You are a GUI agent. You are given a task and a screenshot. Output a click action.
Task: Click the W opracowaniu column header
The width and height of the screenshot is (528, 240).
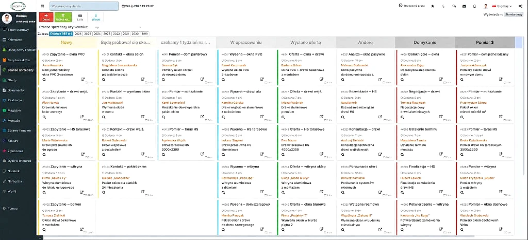(x=246, y=42)
